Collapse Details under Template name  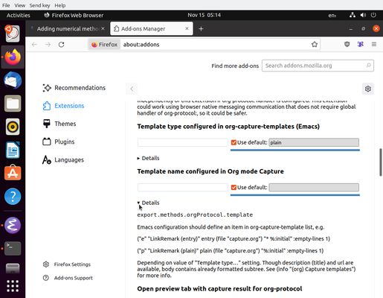click(x=148, y=203)
